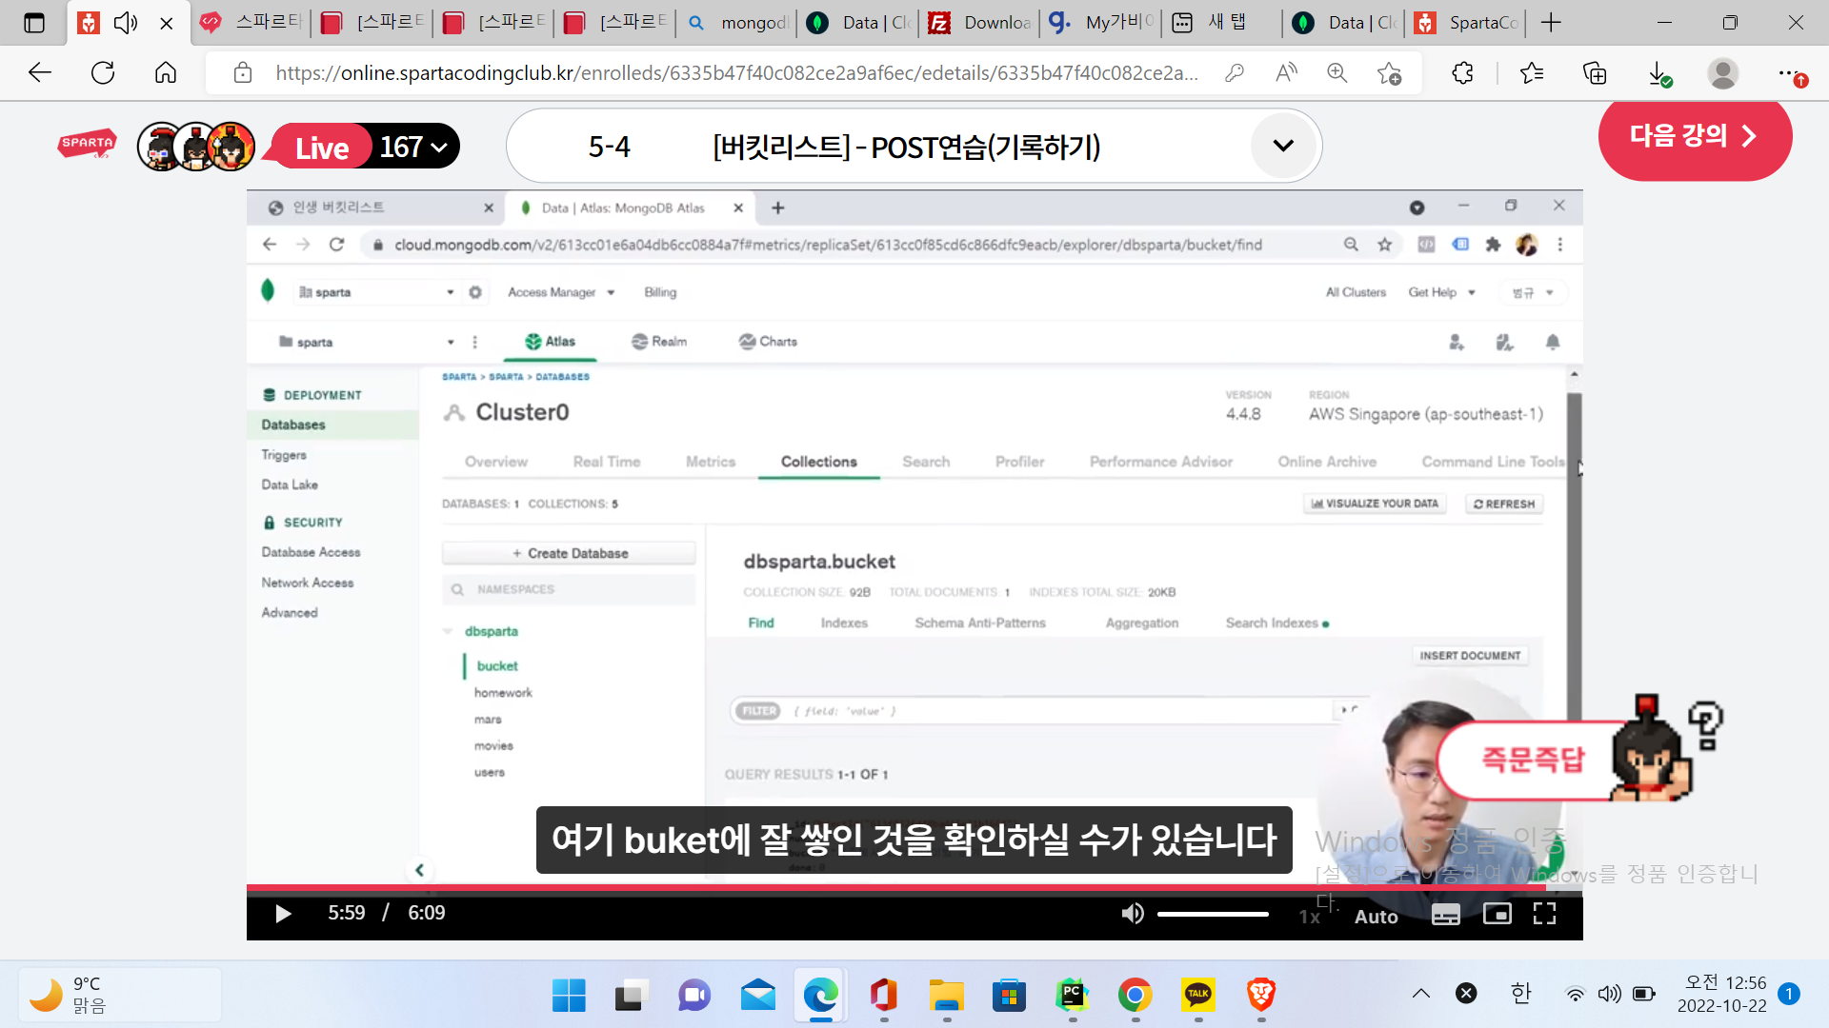Open Edge home page

[x=166, y=72]
